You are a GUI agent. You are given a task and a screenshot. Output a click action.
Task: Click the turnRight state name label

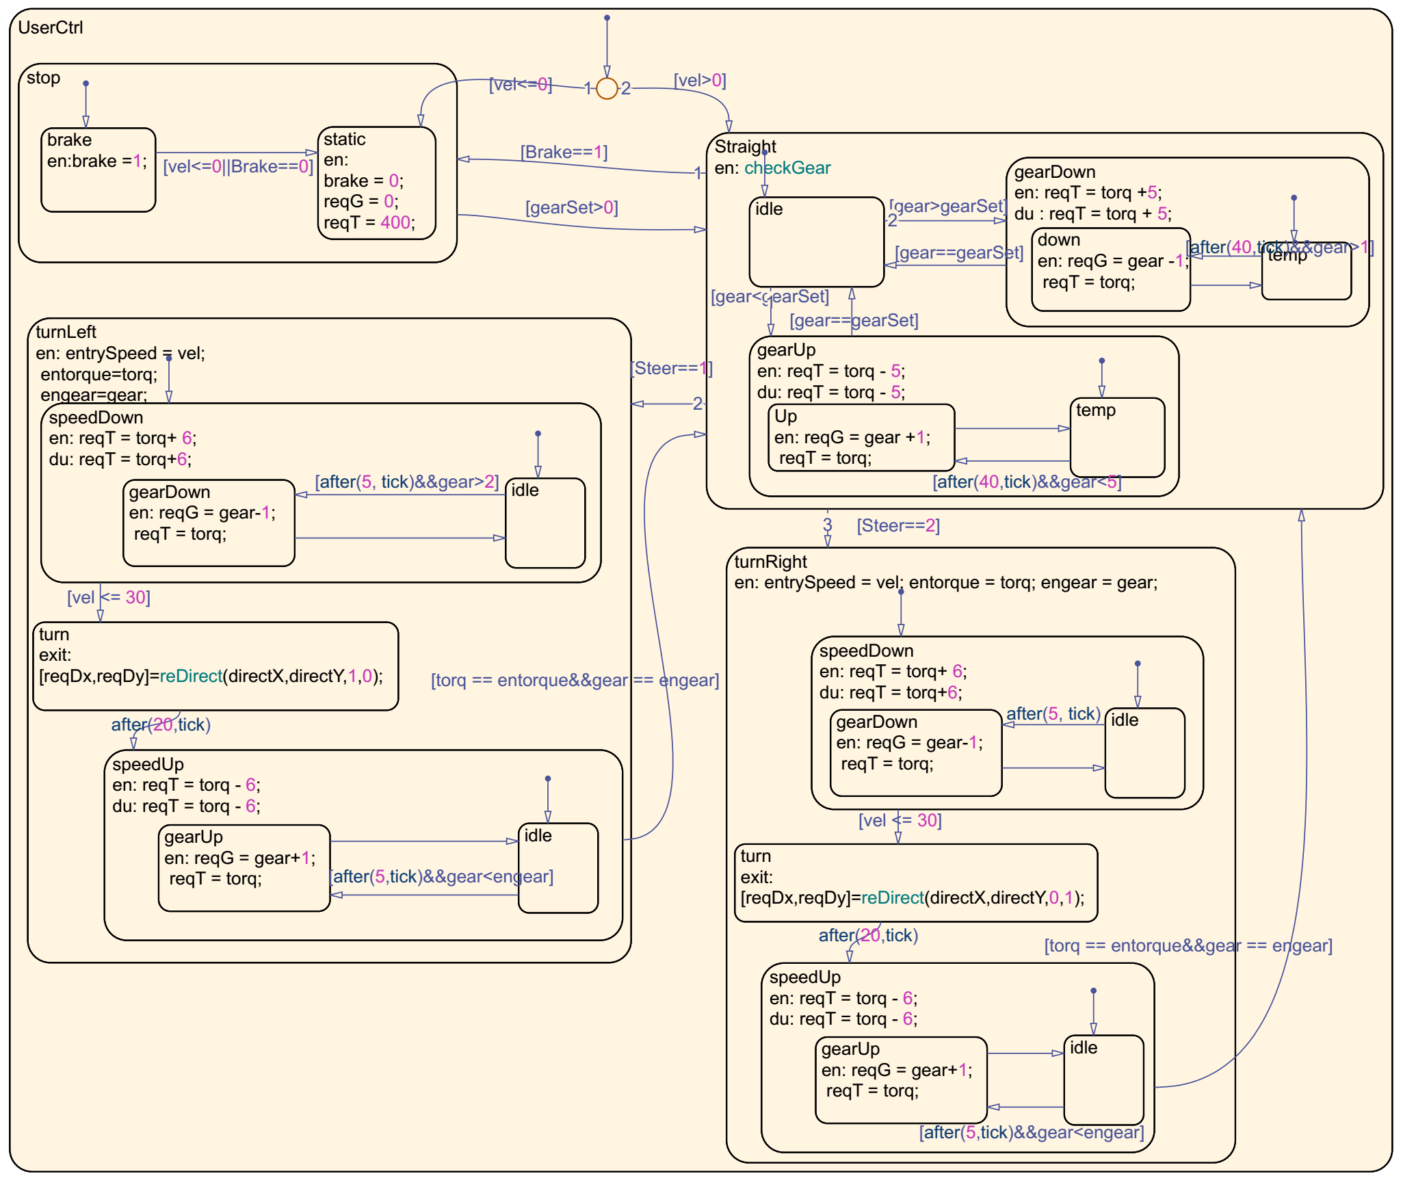770,562
